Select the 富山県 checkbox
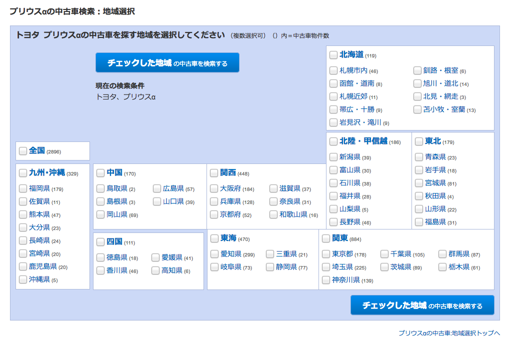This screenshot has height=343, width=508. coord(333,170)
